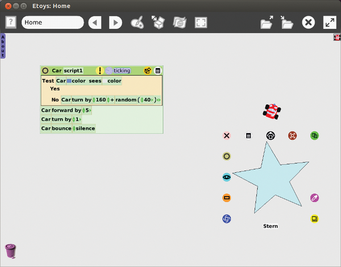Image resolution: width=341 pixels, height=267 pixels.
Task: Open the supplies box icon
Action: click(x=158, y=22)
